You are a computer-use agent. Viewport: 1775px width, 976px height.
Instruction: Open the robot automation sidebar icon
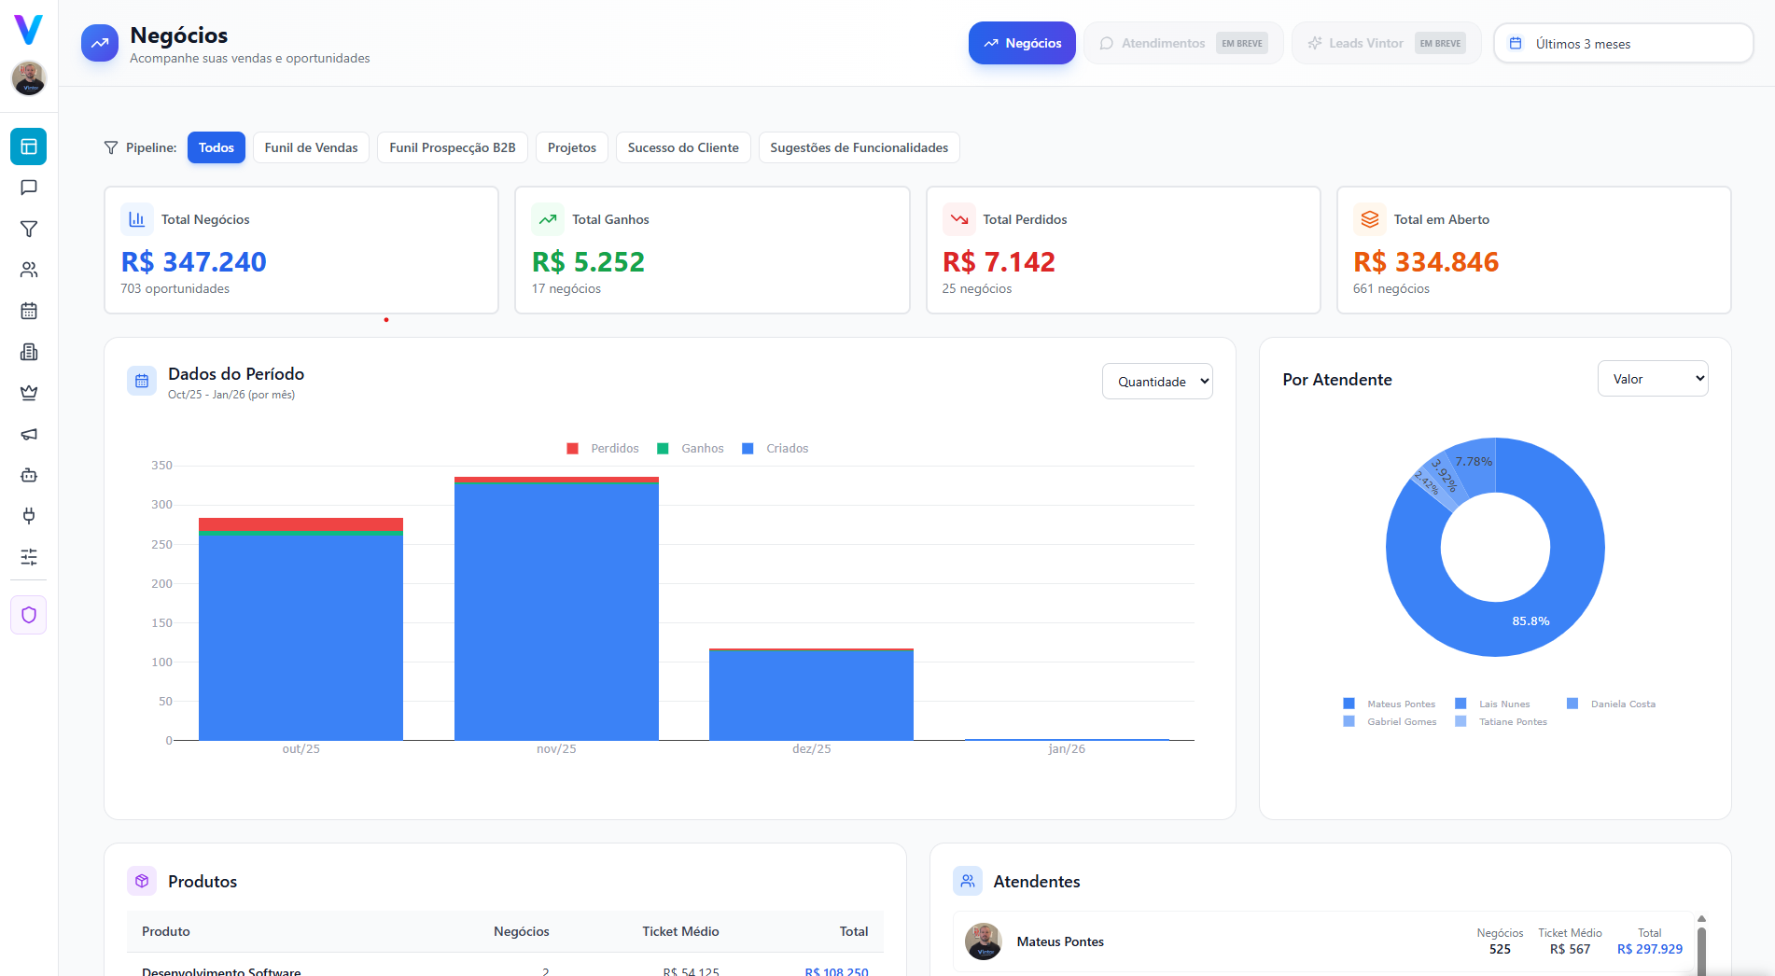pos(29,475)
